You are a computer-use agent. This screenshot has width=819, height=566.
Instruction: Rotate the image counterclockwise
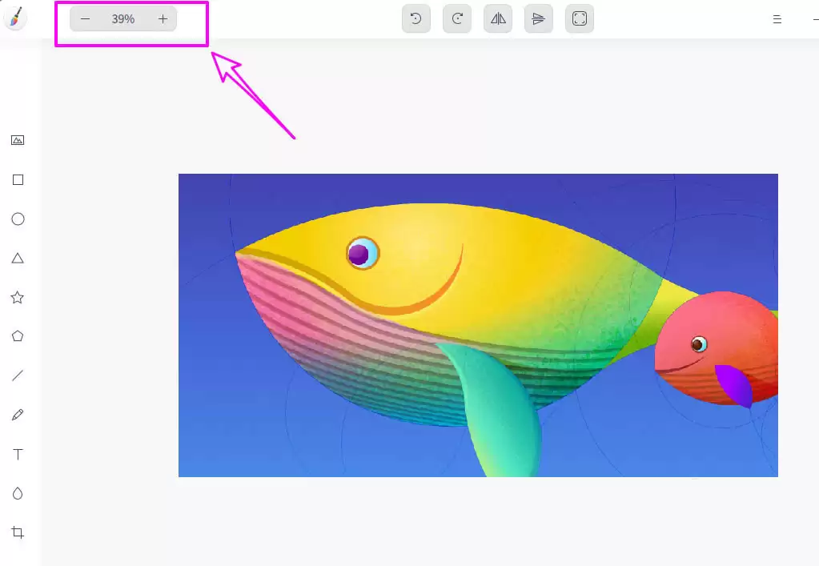tap(416, 18)
